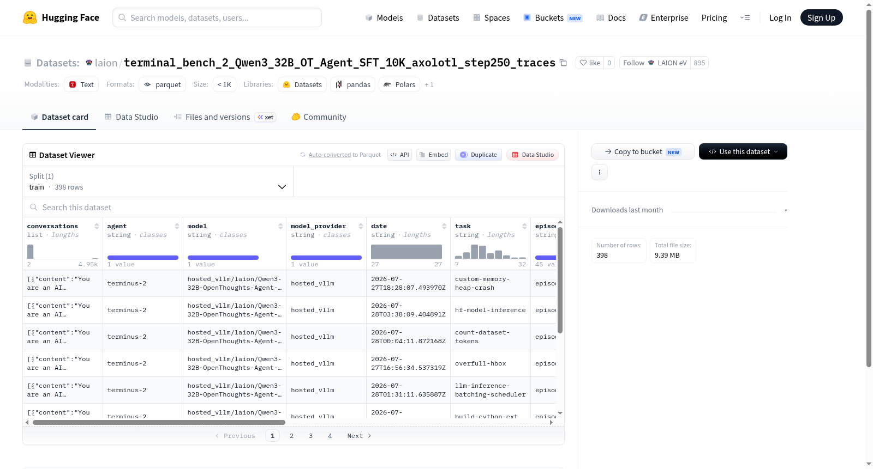Like this dataset with the heart button

590,63
